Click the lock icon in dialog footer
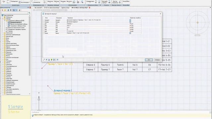The image size is (212, 119). coord(49,59)
